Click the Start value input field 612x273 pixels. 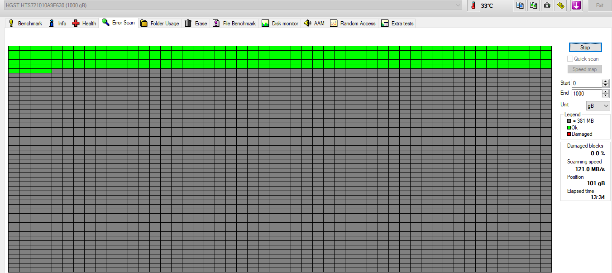click(586, 83)
